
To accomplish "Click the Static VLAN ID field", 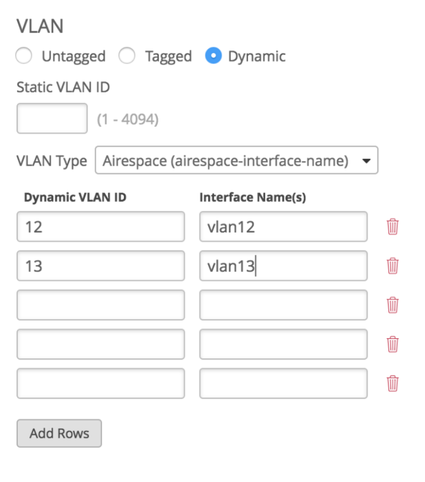I will tap(52, 118).
